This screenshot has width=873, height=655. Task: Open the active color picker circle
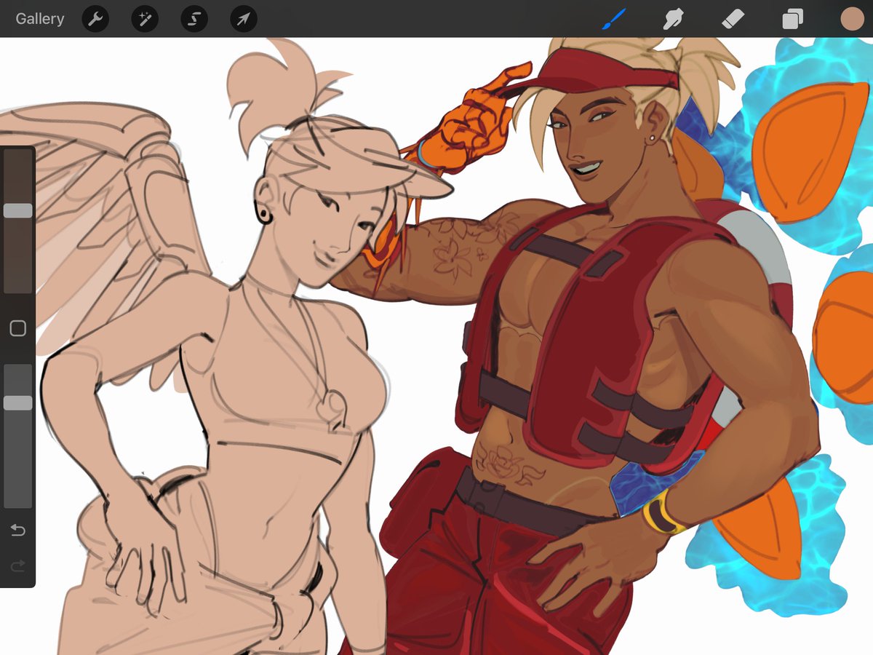(852, 19)
